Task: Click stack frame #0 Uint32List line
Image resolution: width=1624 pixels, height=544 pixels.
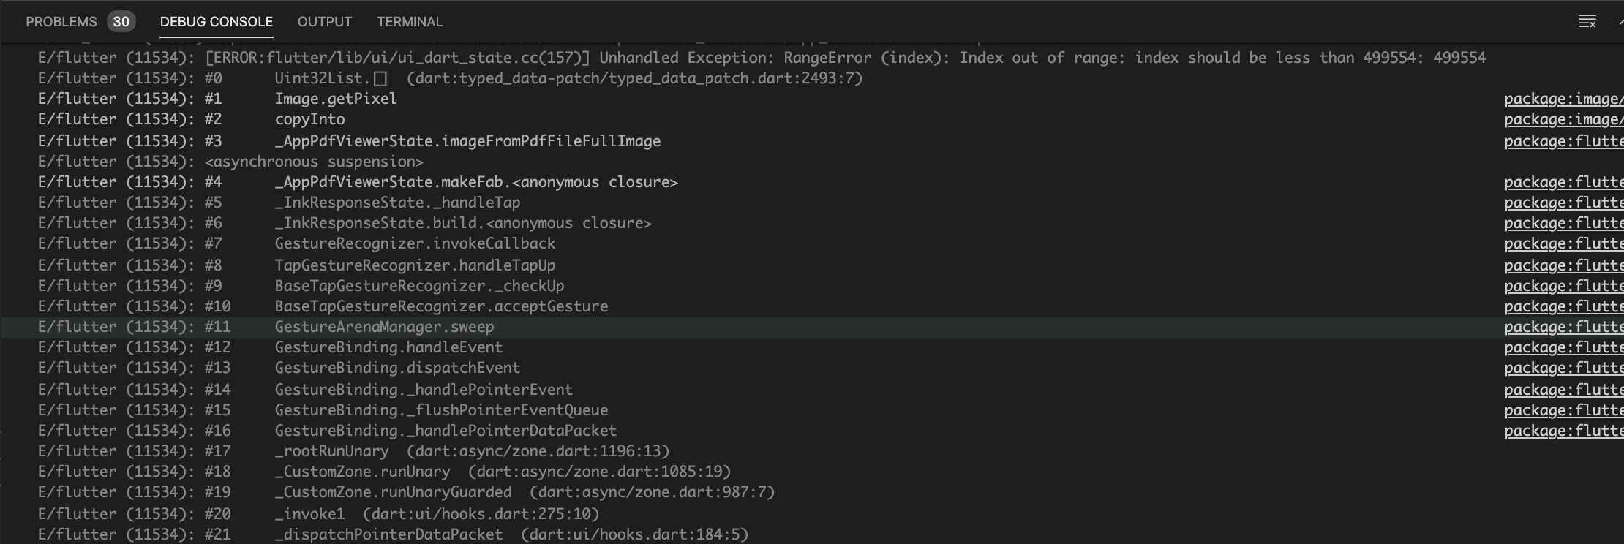Action: tap(512, 78)
